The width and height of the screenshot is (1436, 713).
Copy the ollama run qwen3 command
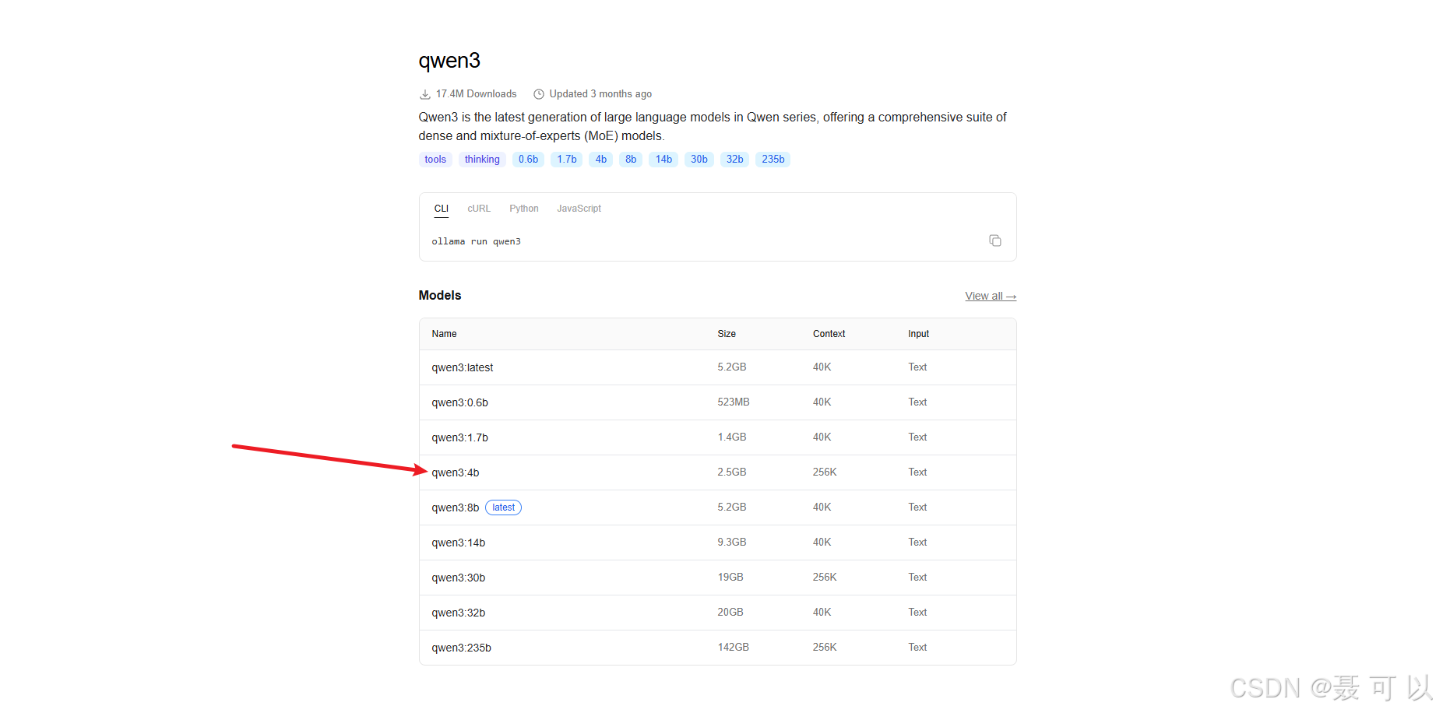pyautogui.click(x=994, y=241)
